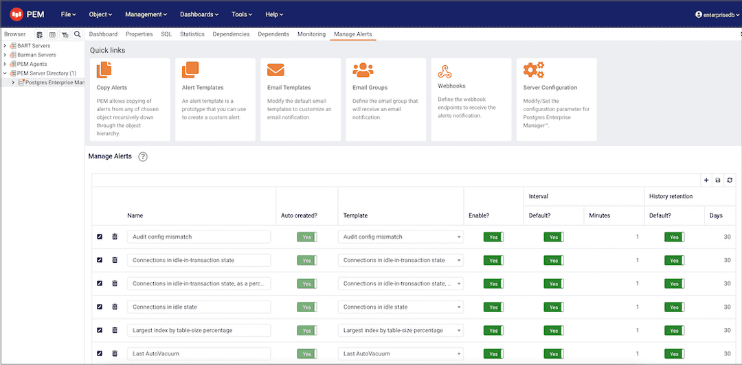Switch to the Monitoring tab

pos(311,34)
